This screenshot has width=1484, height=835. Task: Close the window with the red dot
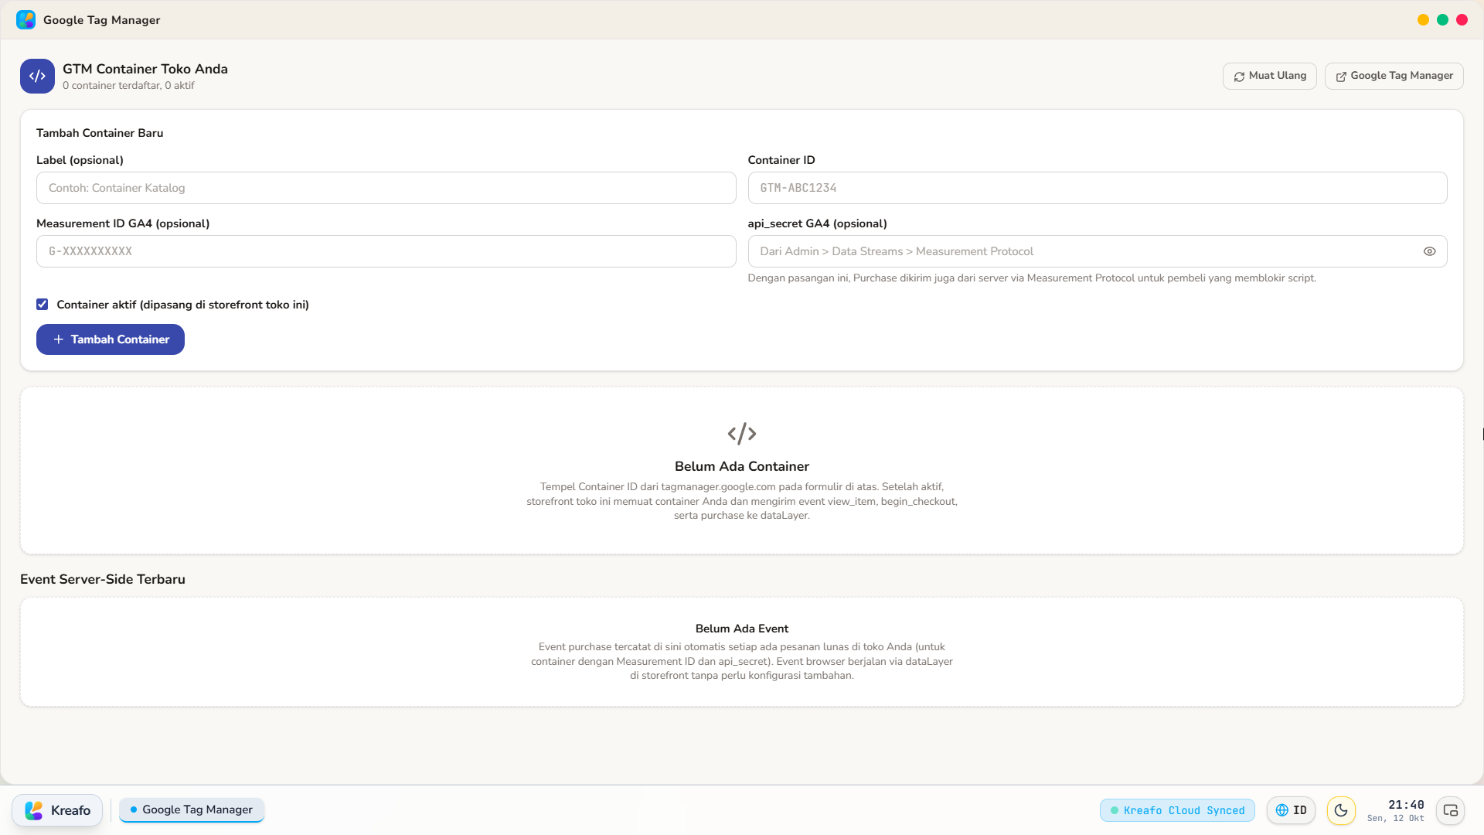point(1462,20)
